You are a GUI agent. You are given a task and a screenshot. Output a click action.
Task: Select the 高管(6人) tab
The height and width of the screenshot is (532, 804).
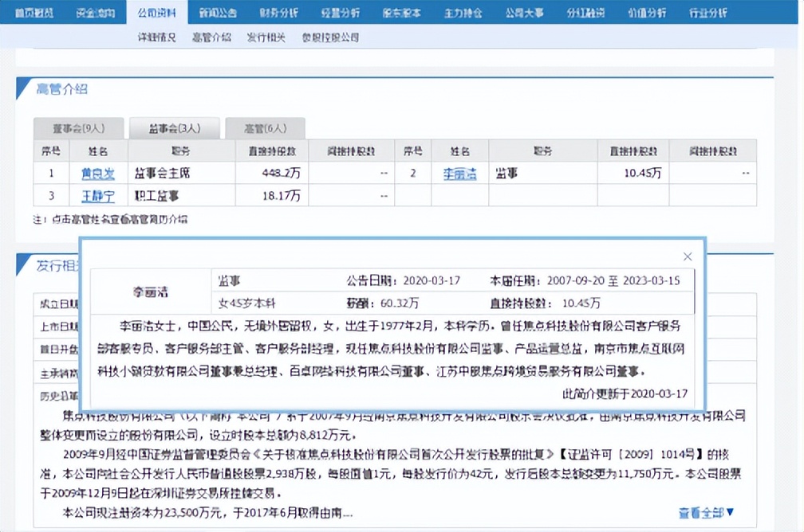tap(266, 128)
